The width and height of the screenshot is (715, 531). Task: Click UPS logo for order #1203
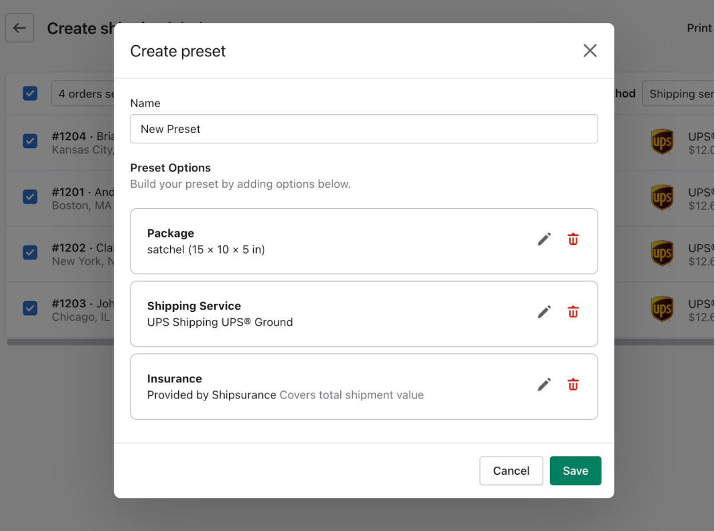(x=662, y=309)
